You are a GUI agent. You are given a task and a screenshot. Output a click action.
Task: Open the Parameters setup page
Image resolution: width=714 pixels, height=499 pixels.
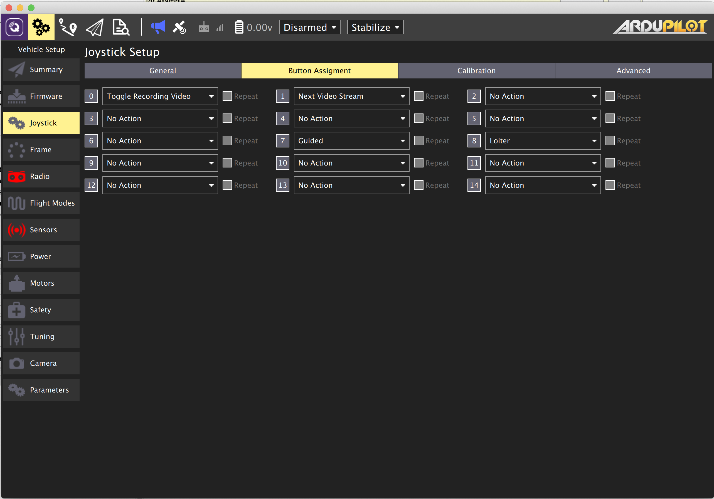[41, 390]
